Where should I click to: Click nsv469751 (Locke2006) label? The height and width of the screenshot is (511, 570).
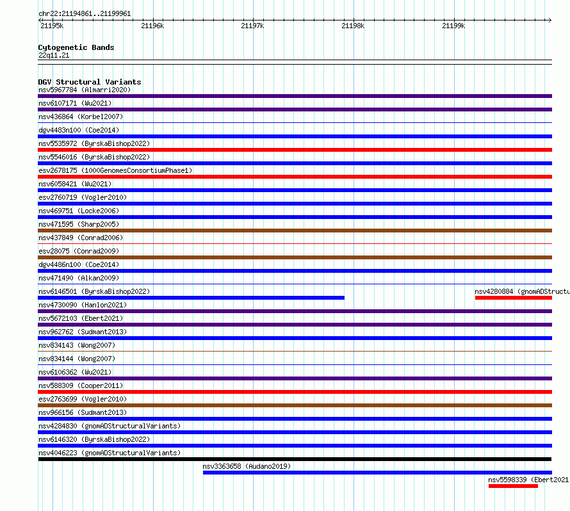coord(79,211)
